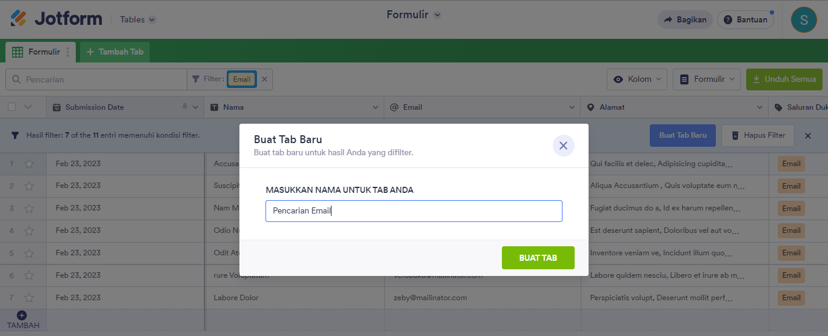
Task: Open the user avatar profile menu
Action: coord(804,19)
